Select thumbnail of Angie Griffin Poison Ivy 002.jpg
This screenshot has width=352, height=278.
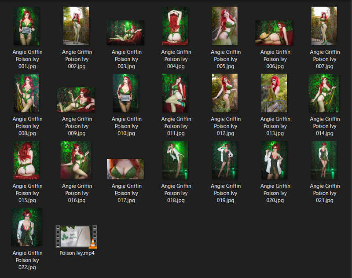pos(76,26)
